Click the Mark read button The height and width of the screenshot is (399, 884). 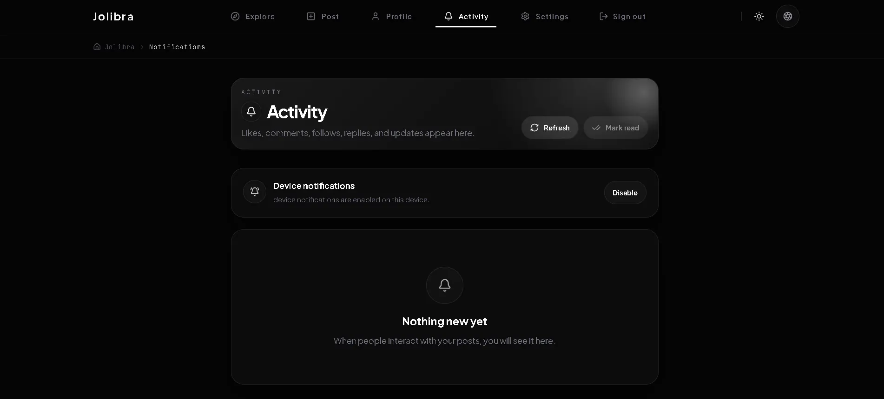click(616, 128)
